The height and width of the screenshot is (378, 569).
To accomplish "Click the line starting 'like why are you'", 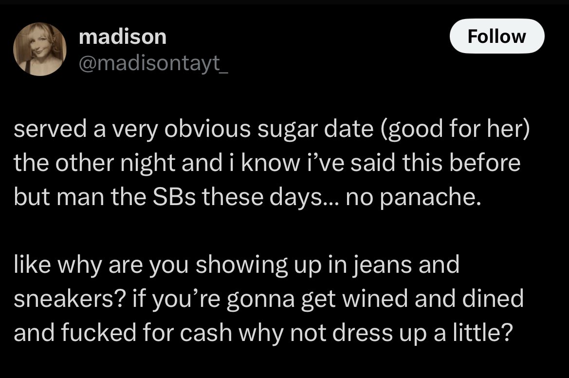I will (237, 265).
